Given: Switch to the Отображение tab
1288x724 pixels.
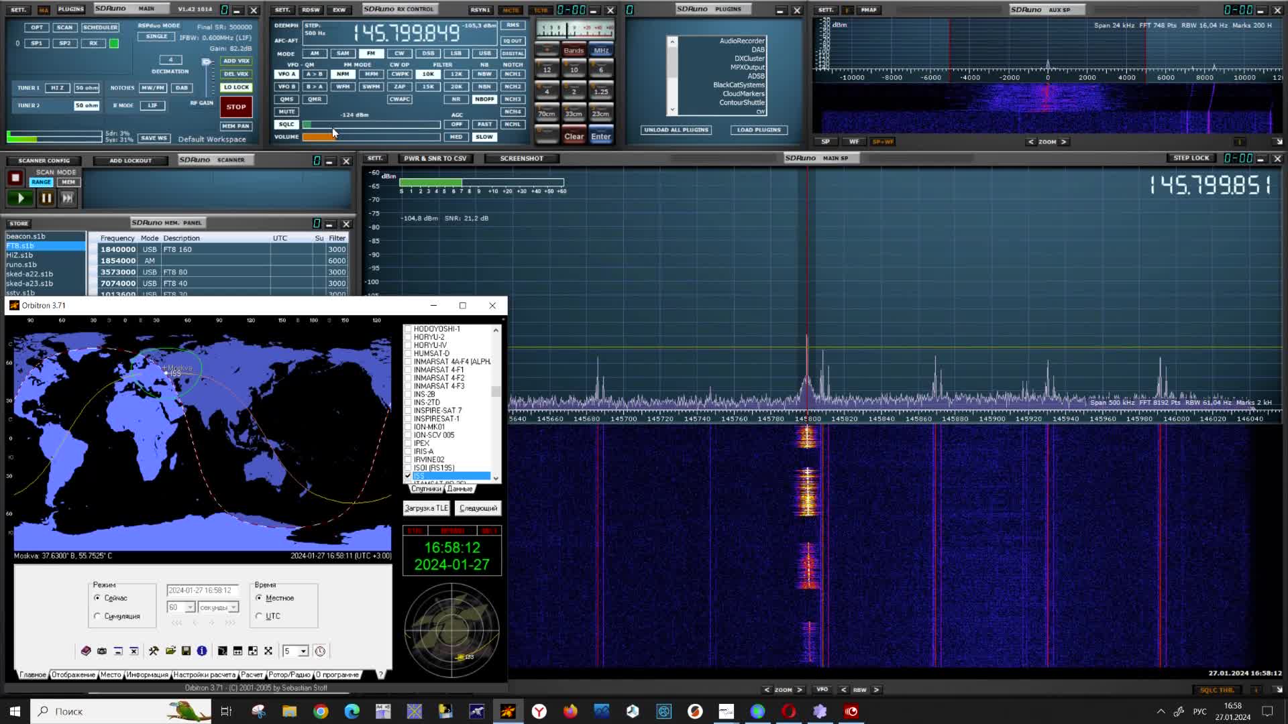Looking at the screenshot, I should click(x=73, y=674).
